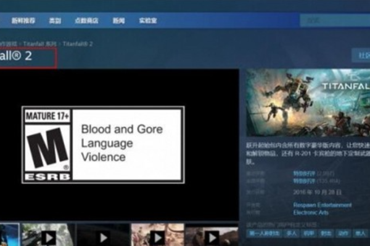
Task: Select the highlighted first media thumbnail
Action: tap(9, 235)
